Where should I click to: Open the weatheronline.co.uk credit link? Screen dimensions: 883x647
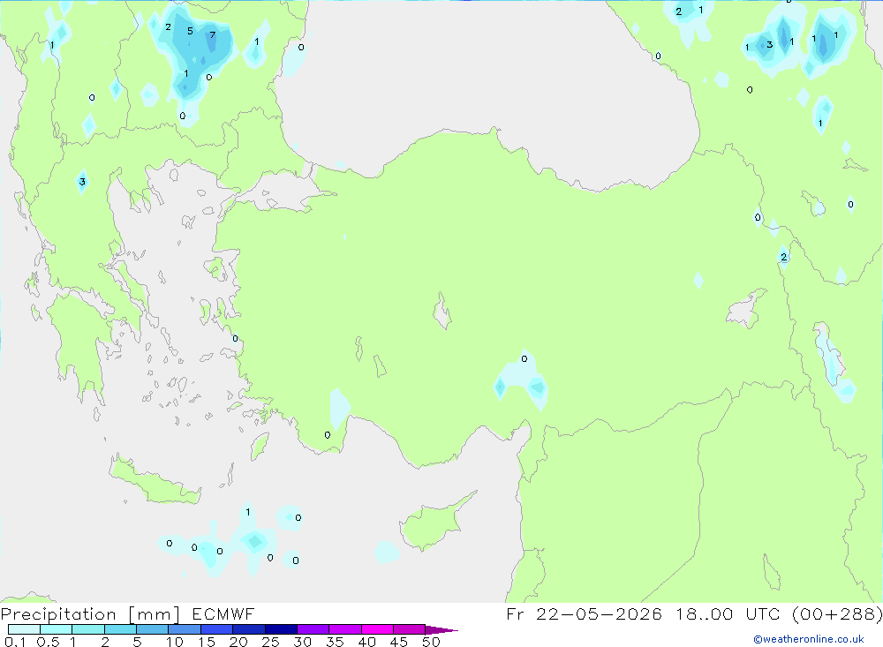(808, 639)
